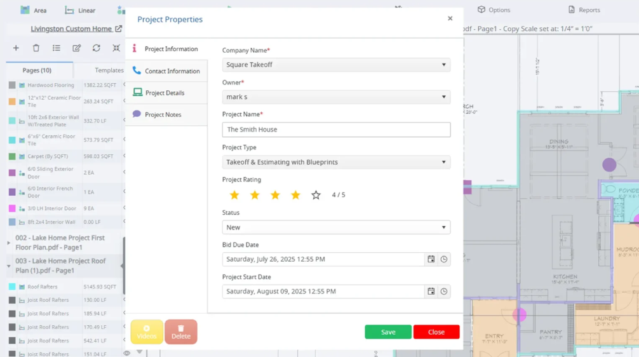Switch to the Pages (10) tab

[x=37, y=70]
